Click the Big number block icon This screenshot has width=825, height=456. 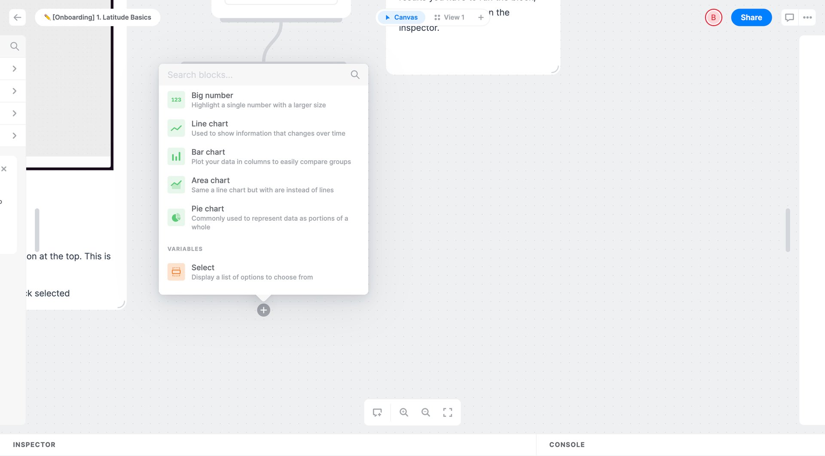click(176, 99)
